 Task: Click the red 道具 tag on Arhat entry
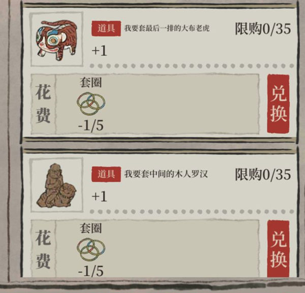pyautogui.click(x=106, y=174)
